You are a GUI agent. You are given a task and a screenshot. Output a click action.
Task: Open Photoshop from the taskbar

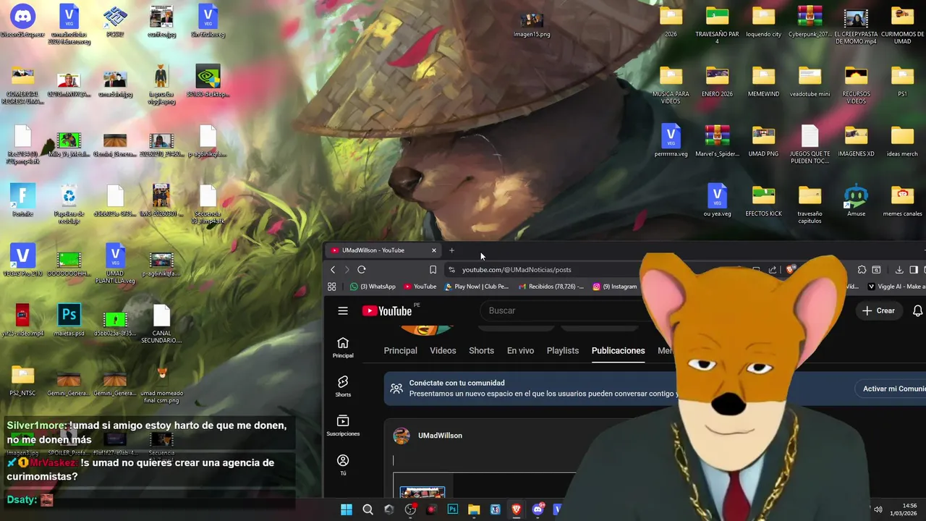click(x=453, y=509)
